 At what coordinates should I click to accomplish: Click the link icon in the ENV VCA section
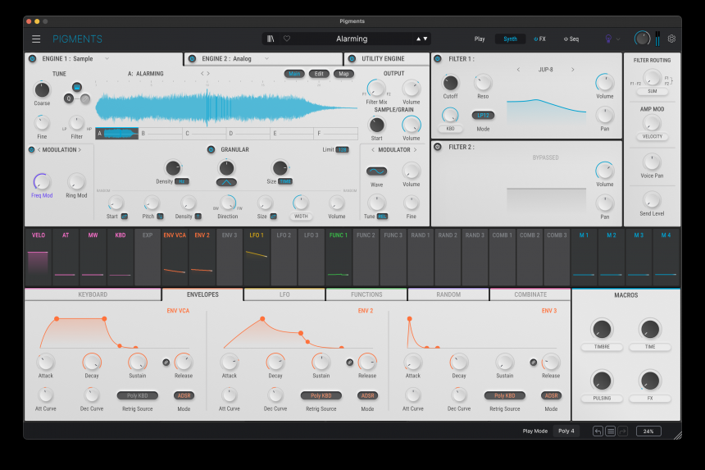click(x=166, y=362)
